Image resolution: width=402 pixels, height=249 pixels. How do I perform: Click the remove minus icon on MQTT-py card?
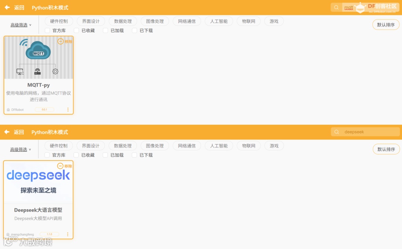(x=61, y=41)
